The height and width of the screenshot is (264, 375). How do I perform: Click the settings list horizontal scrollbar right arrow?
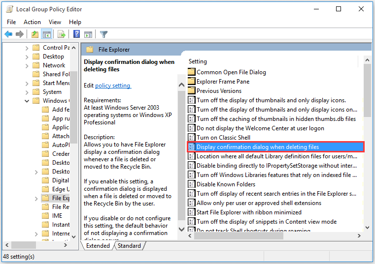pos(359,235)
